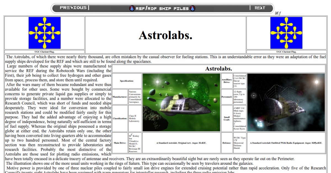Click the ship icon right of Ship Files

pyautogui.click(x=193, y=9)
